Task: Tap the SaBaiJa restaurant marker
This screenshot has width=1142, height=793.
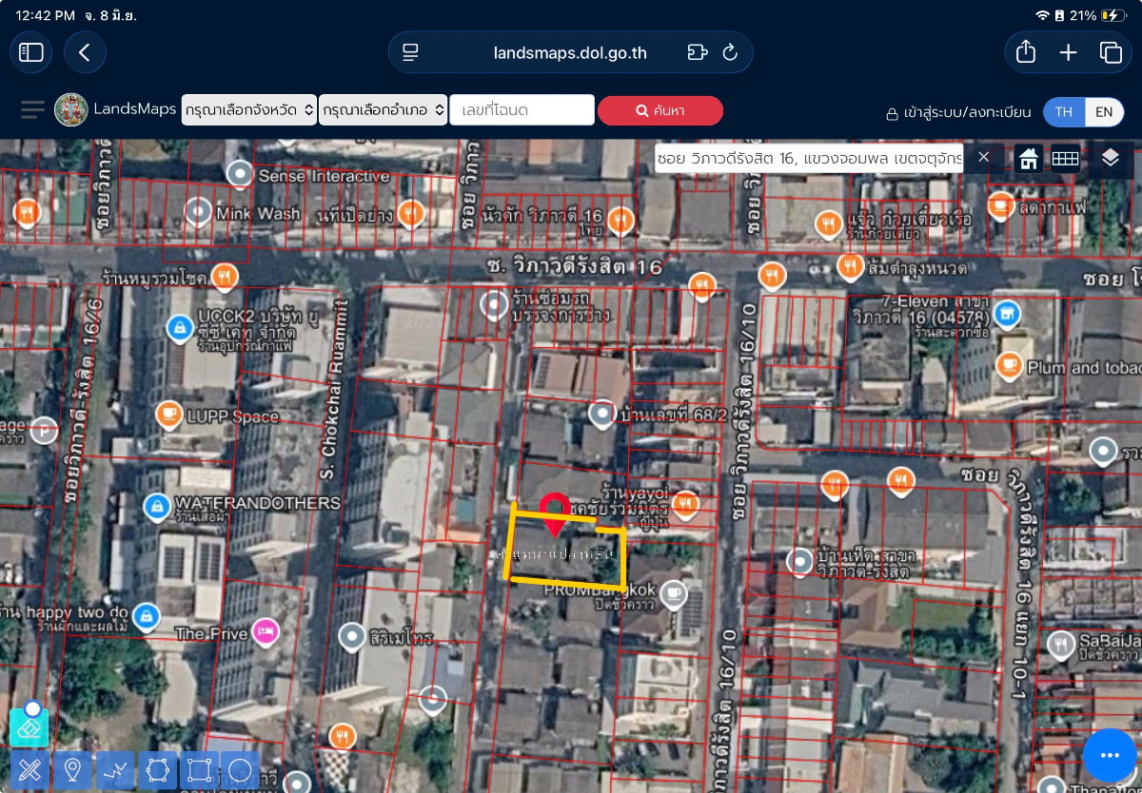Action: tap(1061, 647)
